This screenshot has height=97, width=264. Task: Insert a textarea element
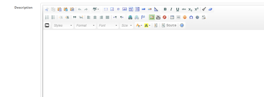(131, 9)
